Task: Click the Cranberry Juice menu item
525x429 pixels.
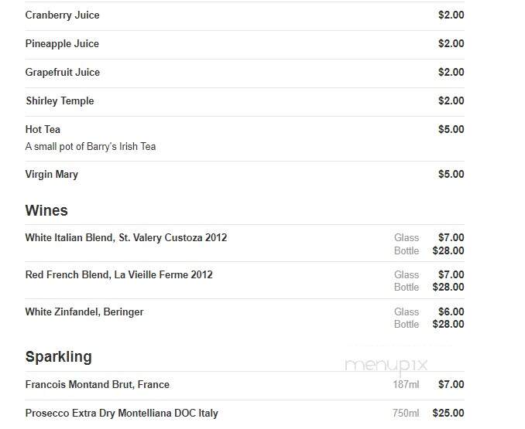Action: (62, 15)
